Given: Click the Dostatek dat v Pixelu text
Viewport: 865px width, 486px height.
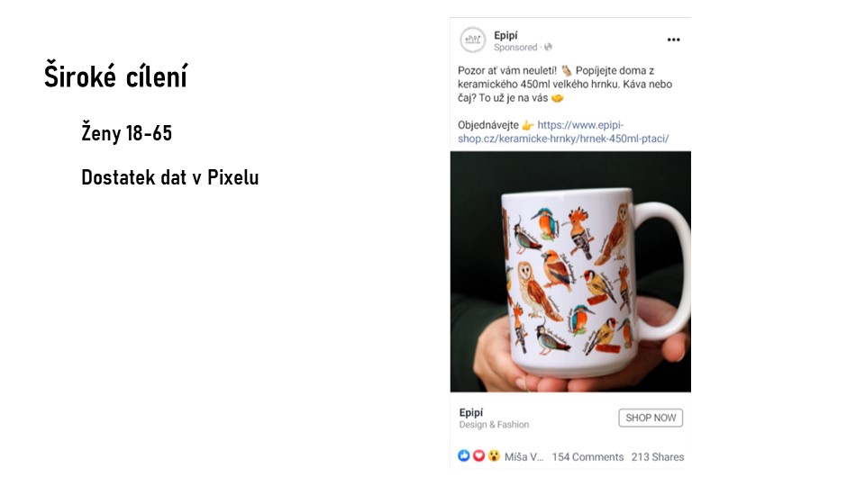Looking at the screenshot, I should 170,177.
